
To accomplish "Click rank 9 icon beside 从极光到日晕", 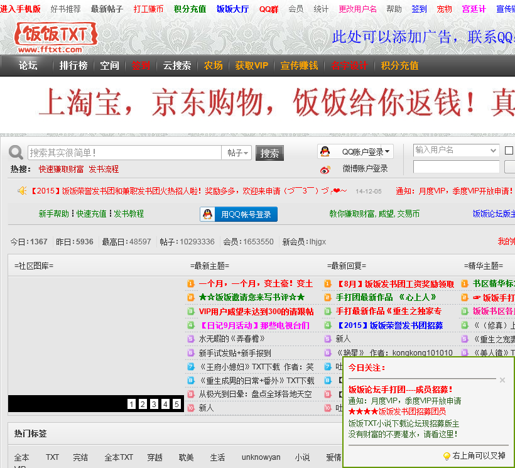I will pos(191,394).
